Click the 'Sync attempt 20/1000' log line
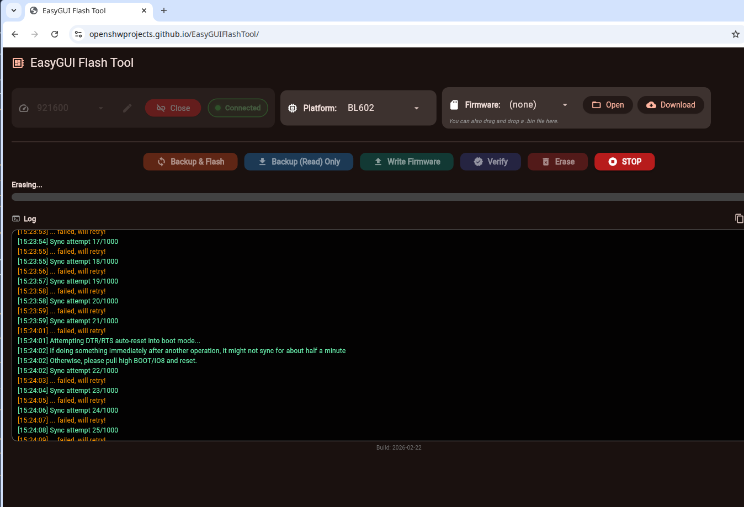 click(x=68, y=301)
